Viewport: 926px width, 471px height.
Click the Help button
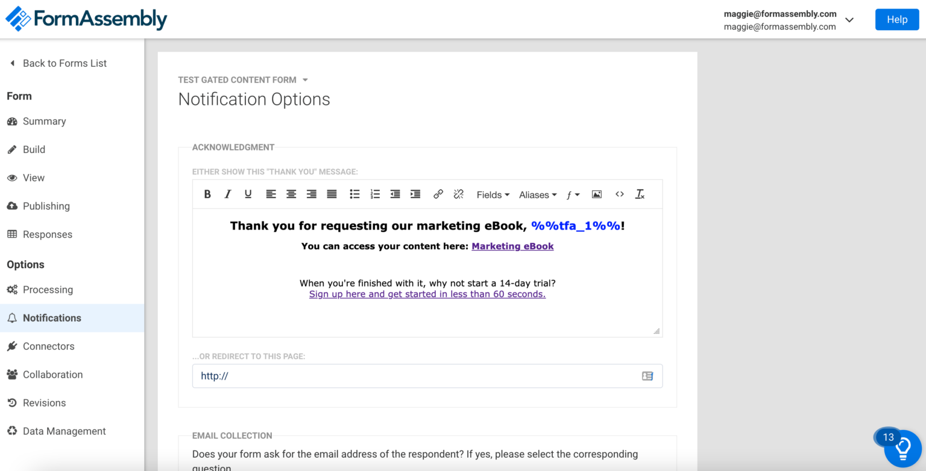tap(897, 19)
